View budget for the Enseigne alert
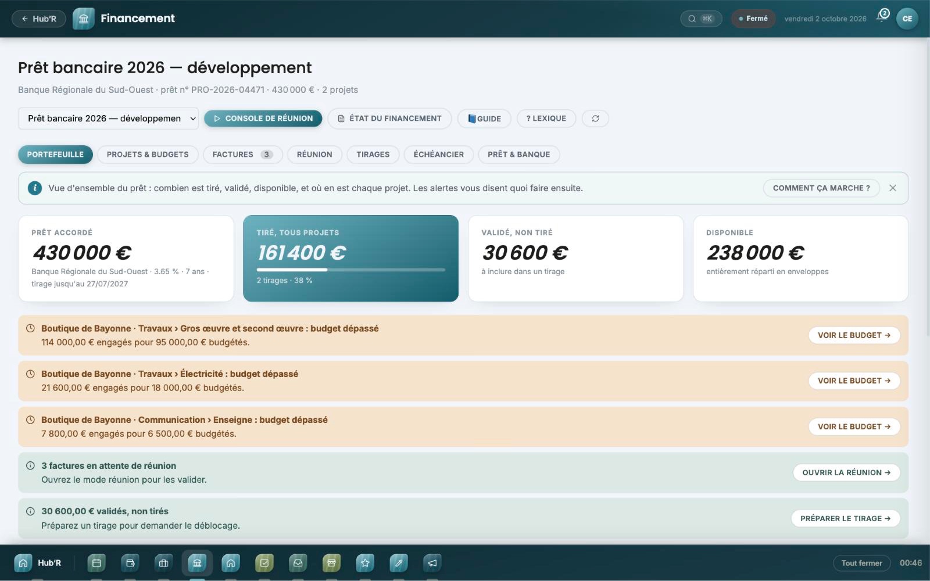 click(x=854, y=426)
